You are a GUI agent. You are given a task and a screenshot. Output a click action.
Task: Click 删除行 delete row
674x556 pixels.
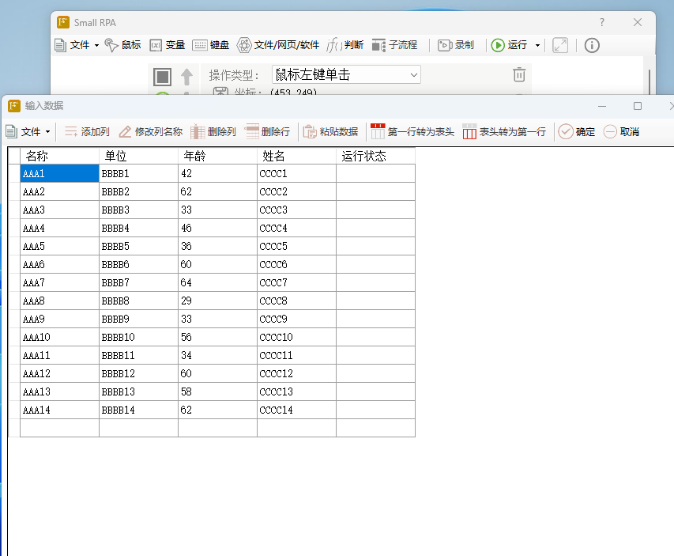[267, 131]
